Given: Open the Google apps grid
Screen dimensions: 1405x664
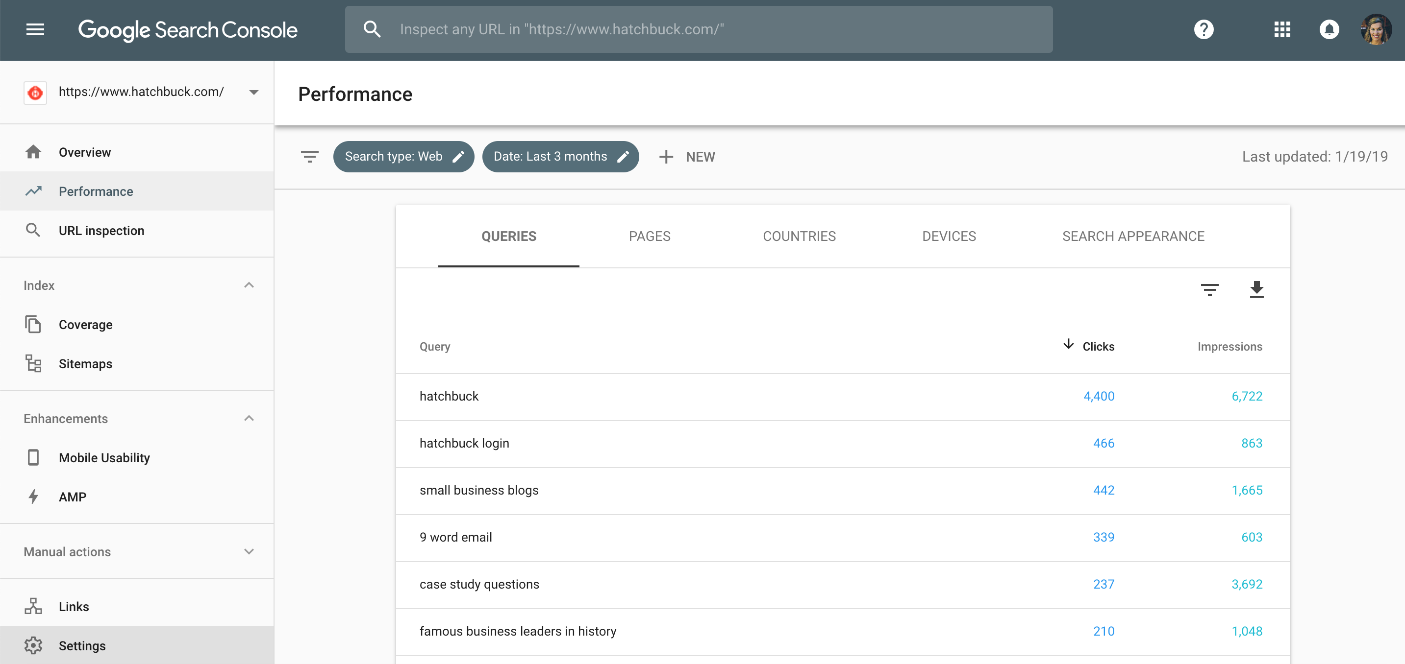Looking at the screenshot, I should pos(1282,29).
